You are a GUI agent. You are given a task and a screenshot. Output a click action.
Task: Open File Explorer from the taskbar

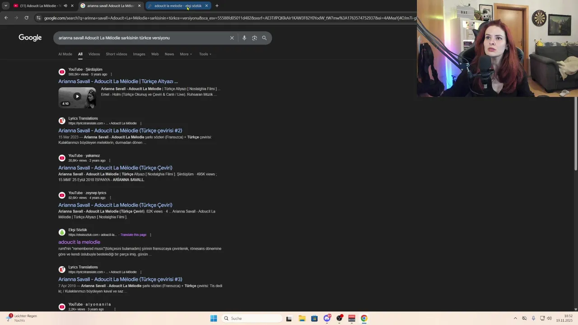point(302,318)
